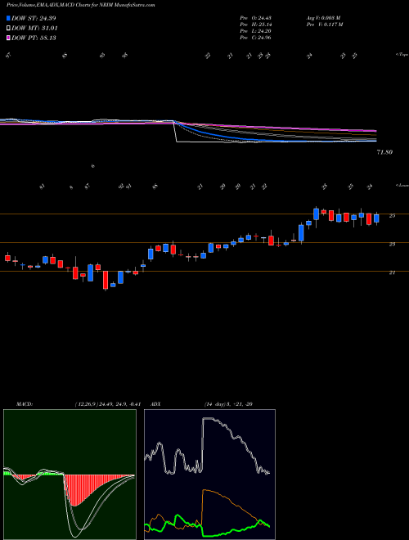The width and height of the screenshot is (409, 540).
Task: Click the magenta DOW PT legend swatch
Action: (8, 38)
